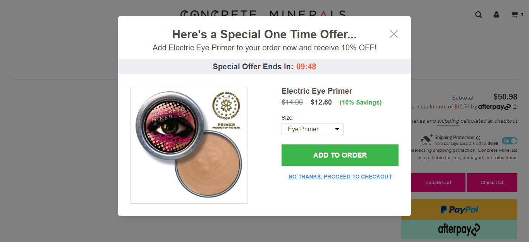
Task: Click No Thanks, Proceed to Checkout link
Action: (x=340, y=177)
